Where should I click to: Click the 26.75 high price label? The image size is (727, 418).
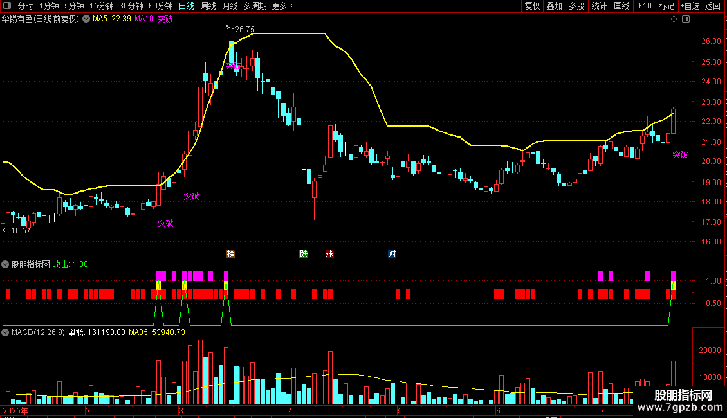point(245,30)
